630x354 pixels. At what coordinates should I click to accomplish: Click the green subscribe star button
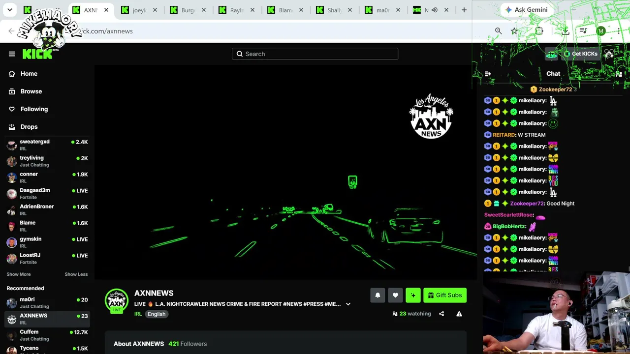click(x=413, y=295)
